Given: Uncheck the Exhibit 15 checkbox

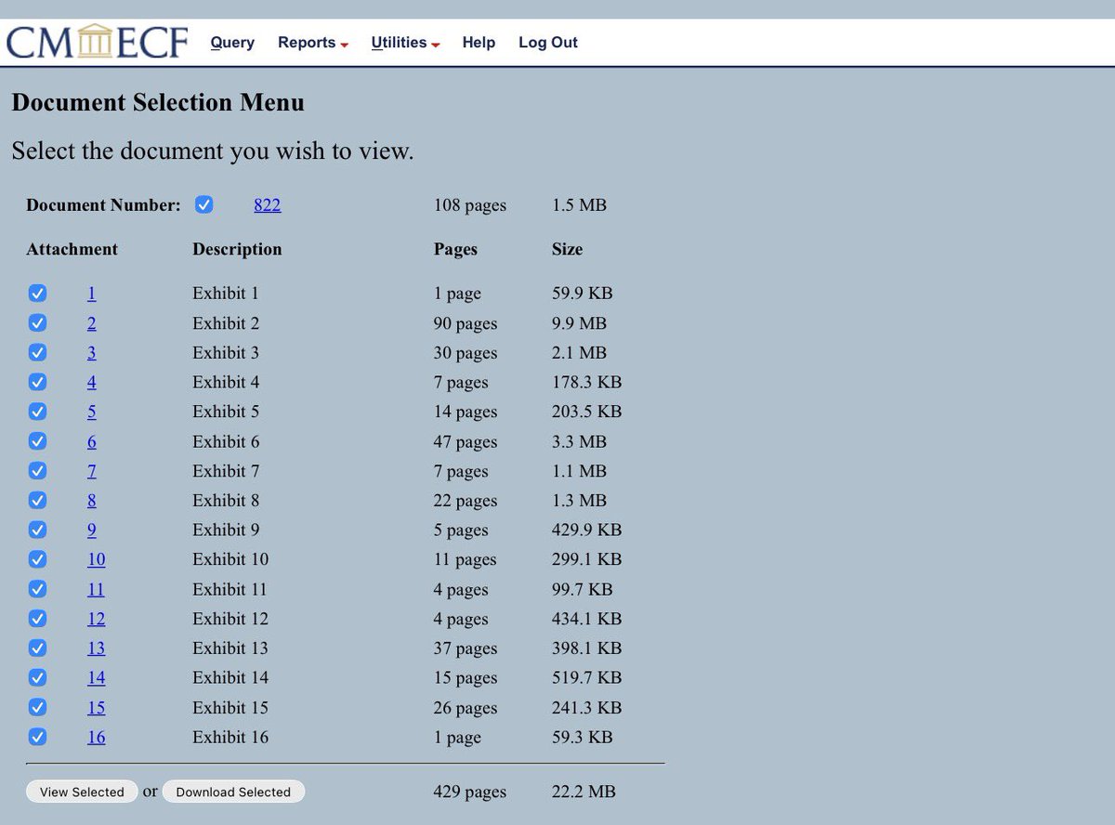Looking at the screenshot, I should 37,707.
